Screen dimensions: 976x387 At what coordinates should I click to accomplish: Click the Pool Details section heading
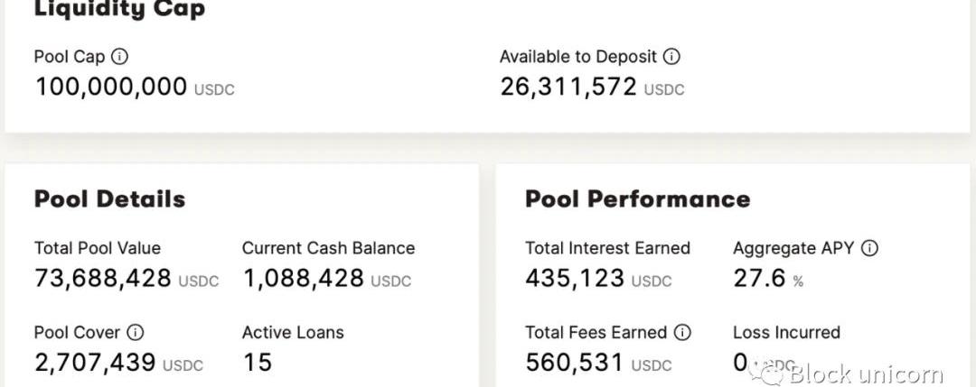pos(109,198)
